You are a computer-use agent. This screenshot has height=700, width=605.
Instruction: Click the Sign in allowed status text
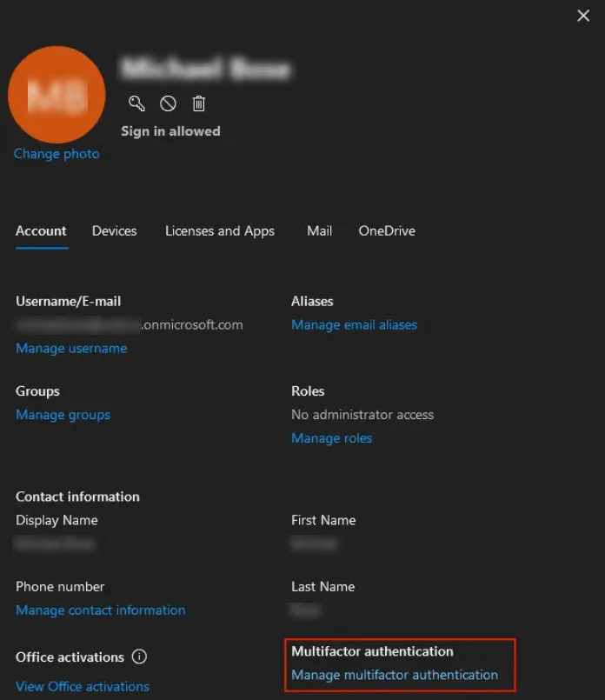[170, 131]
